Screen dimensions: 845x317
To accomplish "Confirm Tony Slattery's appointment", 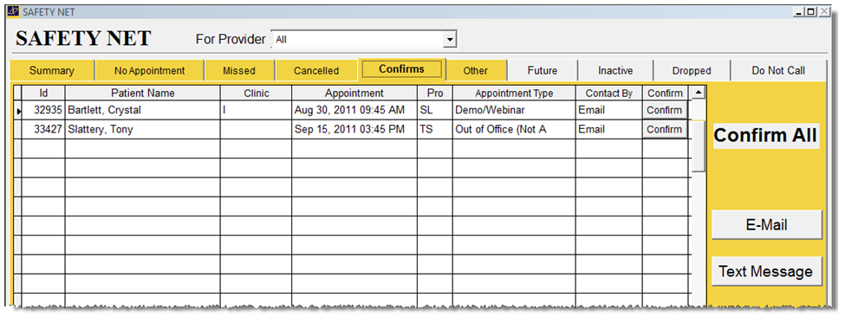I will pyautogui.click(x=665, y=129).
